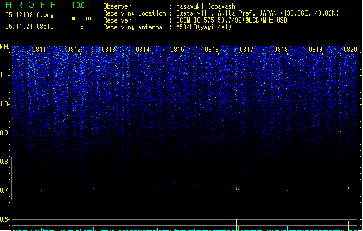Click the 0812 time marker
The image size is (363, 231).
point(74,50)
